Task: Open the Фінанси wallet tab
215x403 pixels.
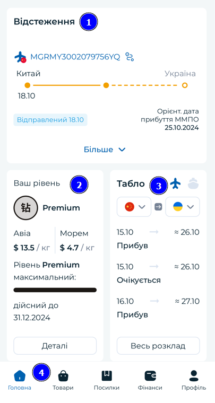Action: pyautogui.click(x=150, y=380)
